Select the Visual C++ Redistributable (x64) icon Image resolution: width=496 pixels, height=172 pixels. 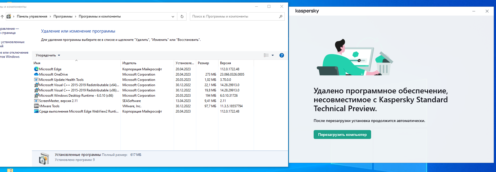pyautogui.click(x=36, y=85)
